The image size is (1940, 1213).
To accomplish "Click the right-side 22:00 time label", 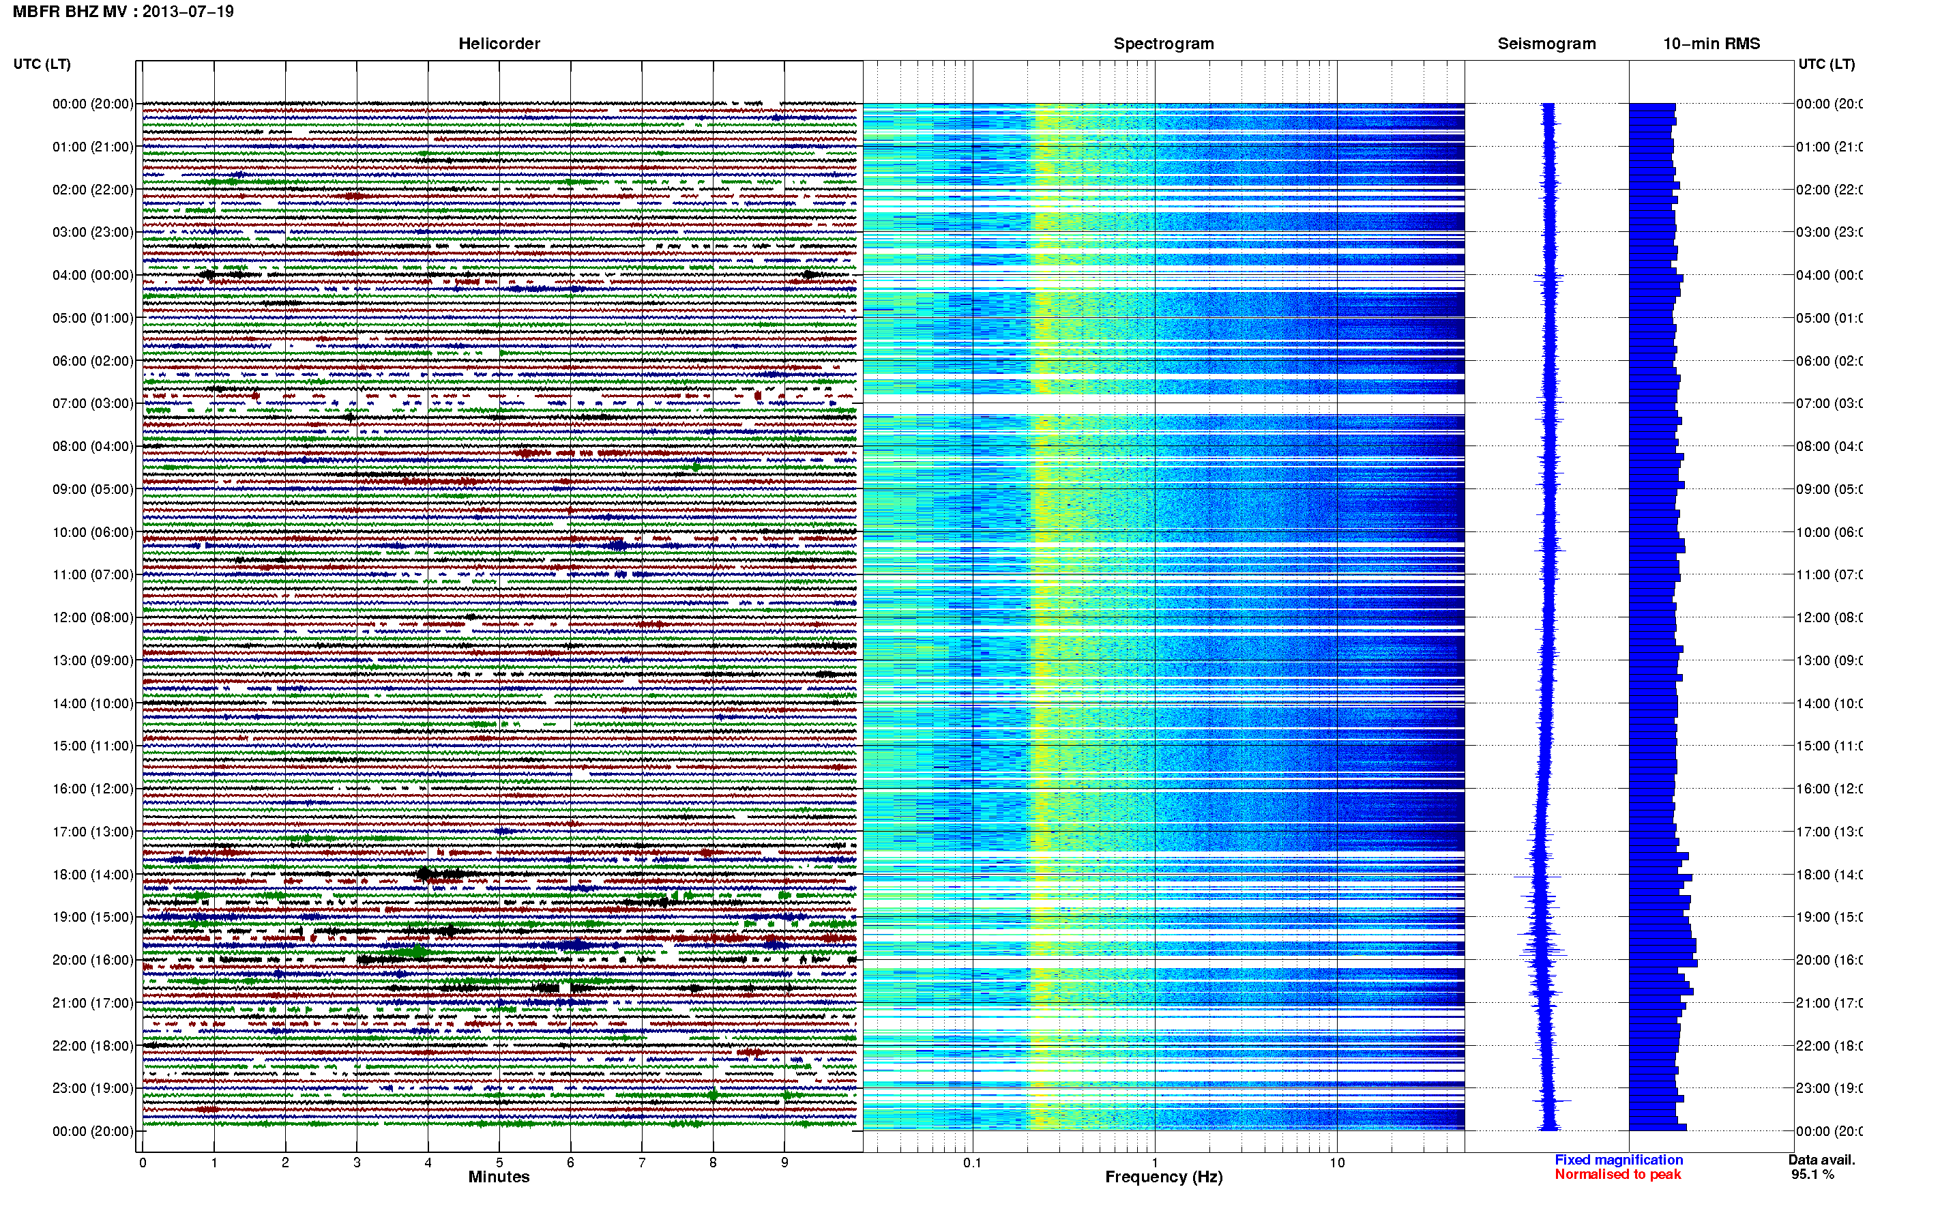I will tap(1829, 1046).
